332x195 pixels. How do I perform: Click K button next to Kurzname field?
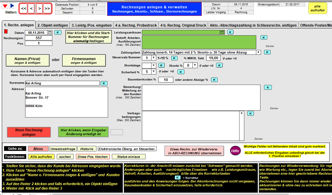(104, 83)
